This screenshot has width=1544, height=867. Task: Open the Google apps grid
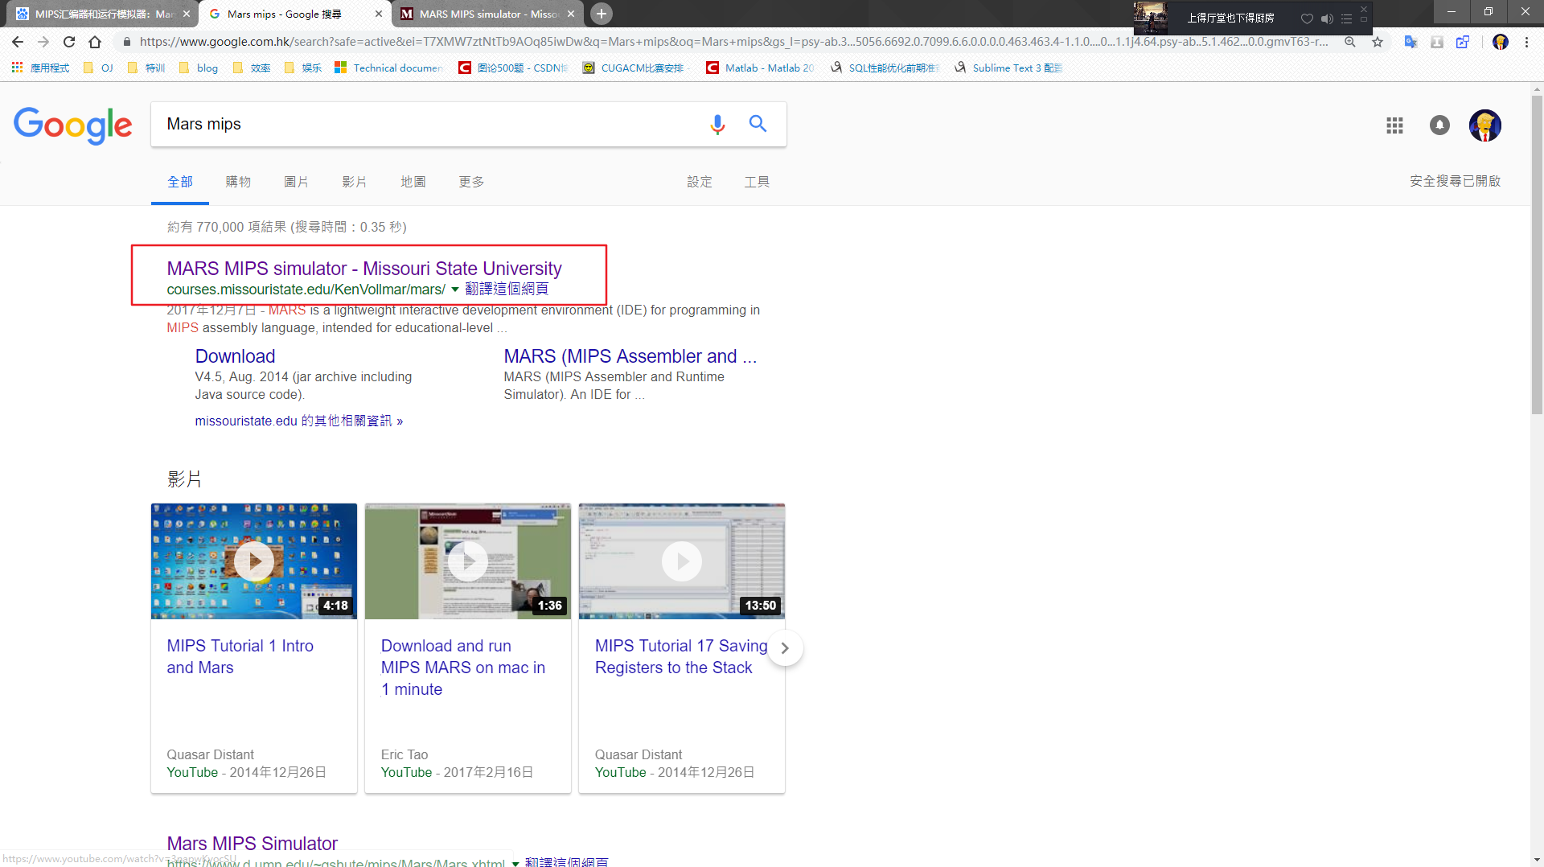(1394, 125)
